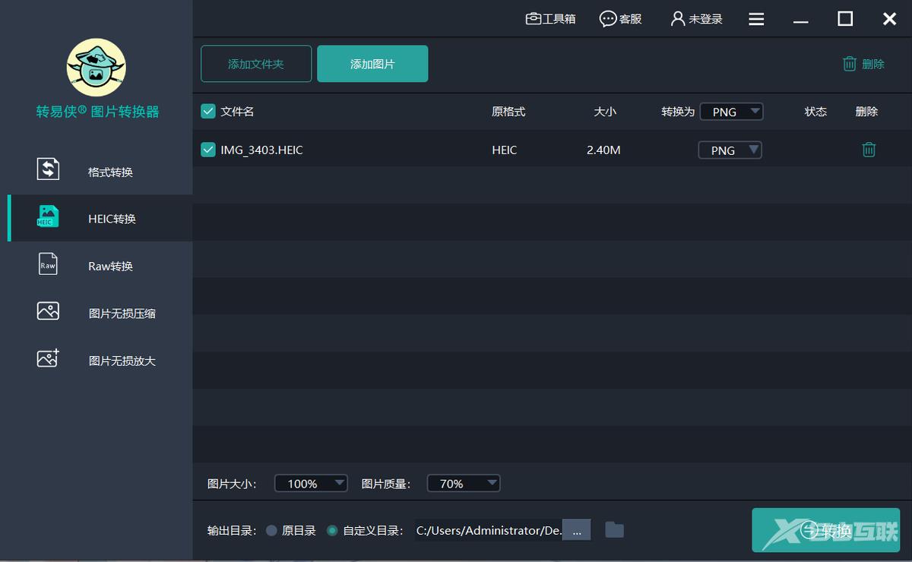Viewport: 912px width, 562px height.
Task: Click the 图片无损压缩 picture icon
Action: point(48,311)
